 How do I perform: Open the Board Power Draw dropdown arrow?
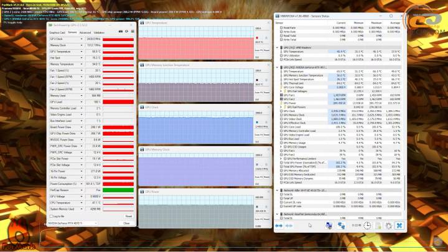pyautogui.click(x=82, y=127)
